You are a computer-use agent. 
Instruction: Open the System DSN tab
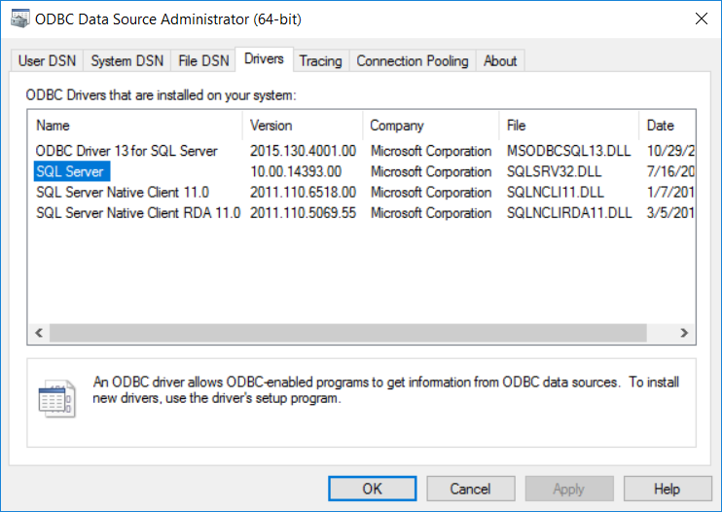tap(126, 60)
